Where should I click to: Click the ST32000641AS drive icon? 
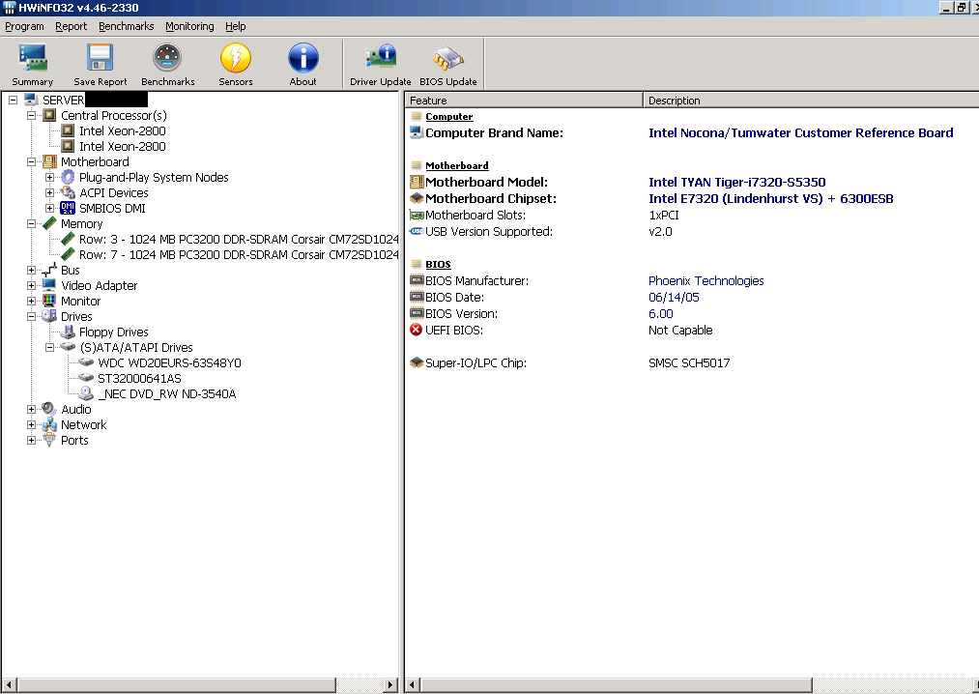[86, 378]
